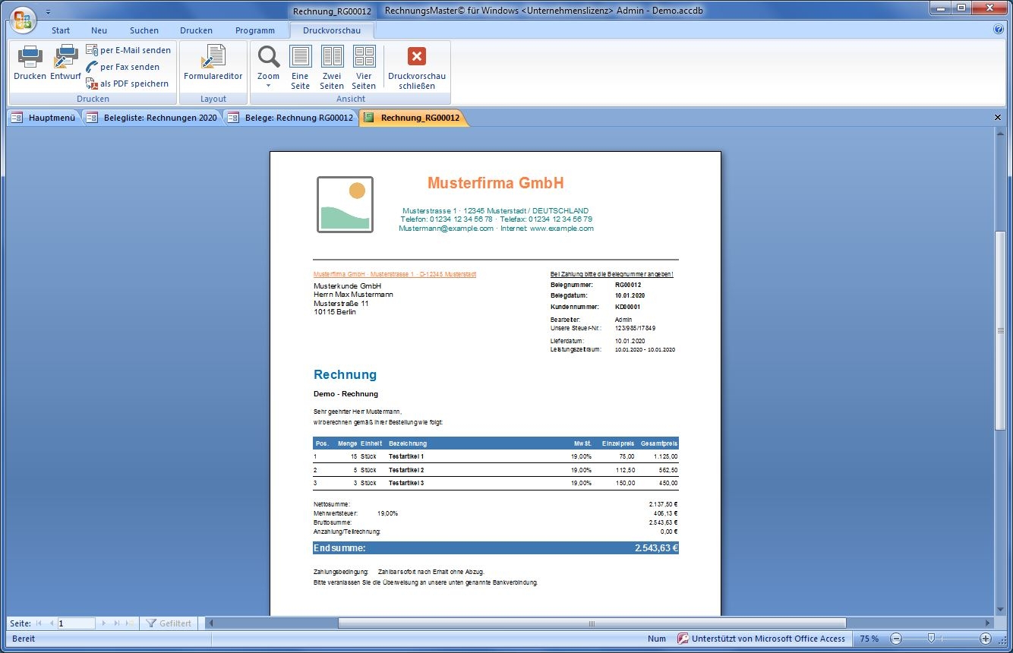
Task: Send invoice via per E-Mail senden
Action: pos(128,50)
